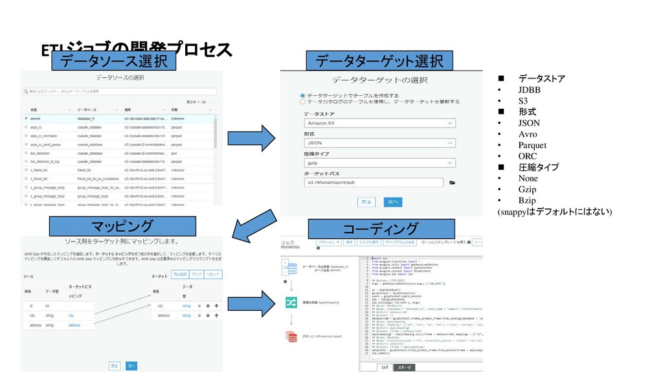Image resolution: width=663 pixels, height=373 pixels.
Task: Select the bot_detection table radio button
Action: tap(26, 153)
